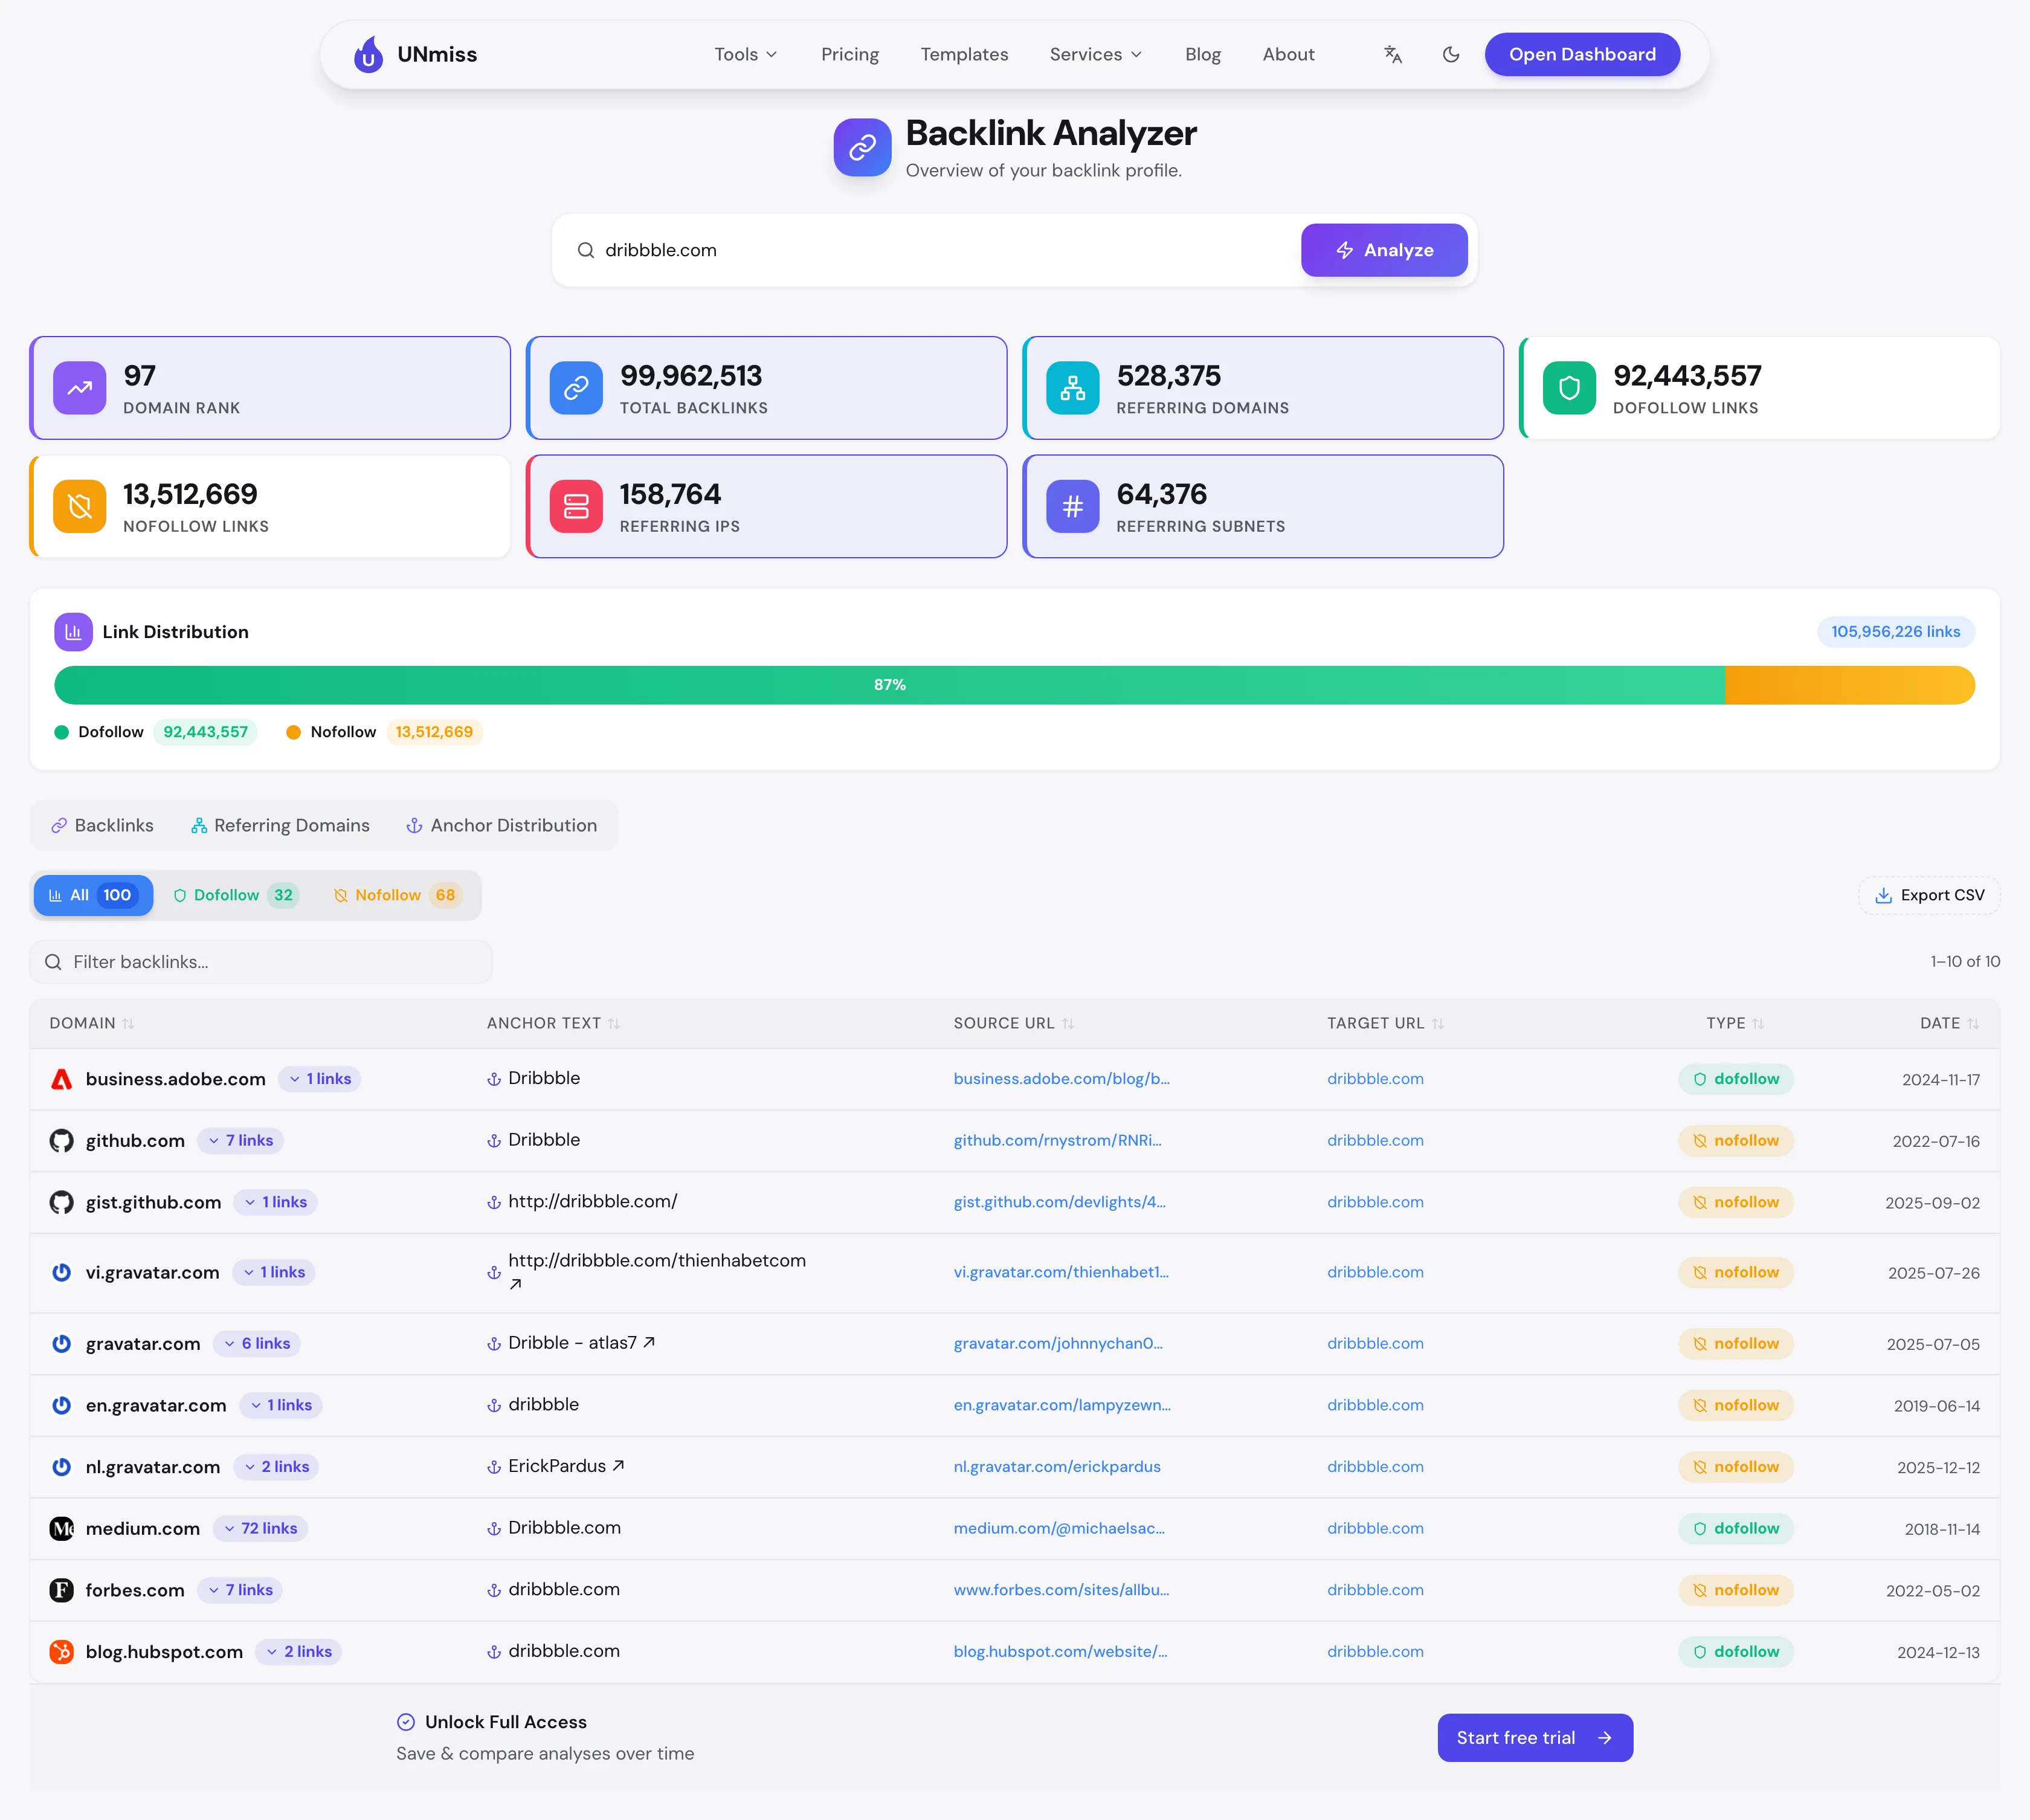2030x1820 pixels.
Task: Expand the 6 links chip for gravatar.com
Action: tap(257, 1344)
